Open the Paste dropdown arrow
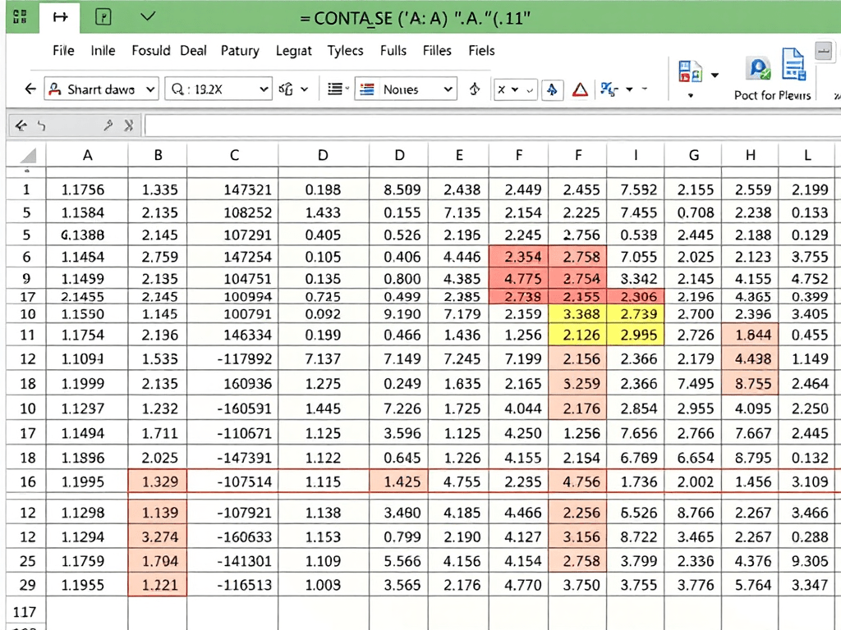This screenshot has width=841, height=630. coord(715,76)
